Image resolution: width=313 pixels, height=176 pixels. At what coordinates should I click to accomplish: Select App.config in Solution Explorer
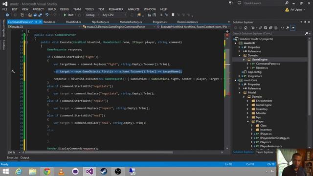(254, 72)
